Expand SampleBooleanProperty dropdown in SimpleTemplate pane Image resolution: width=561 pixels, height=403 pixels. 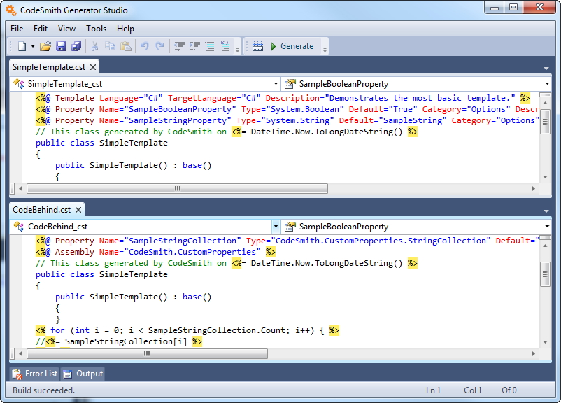[x=547, y=84]
